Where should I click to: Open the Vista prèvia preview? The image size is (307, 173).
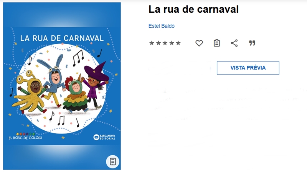(x=248, y=68)
